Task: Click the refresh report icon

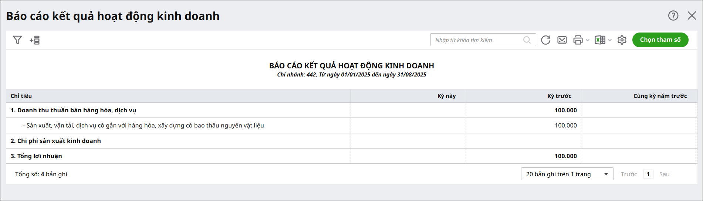Action: [x=545, y=40]
